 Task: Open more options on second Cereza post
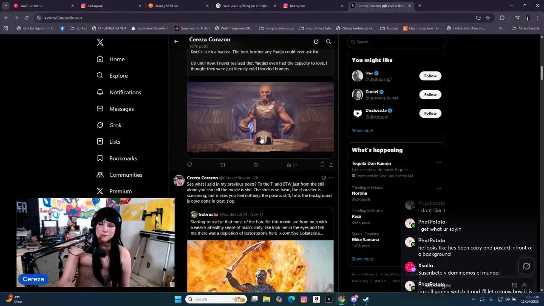coord(331,178)
